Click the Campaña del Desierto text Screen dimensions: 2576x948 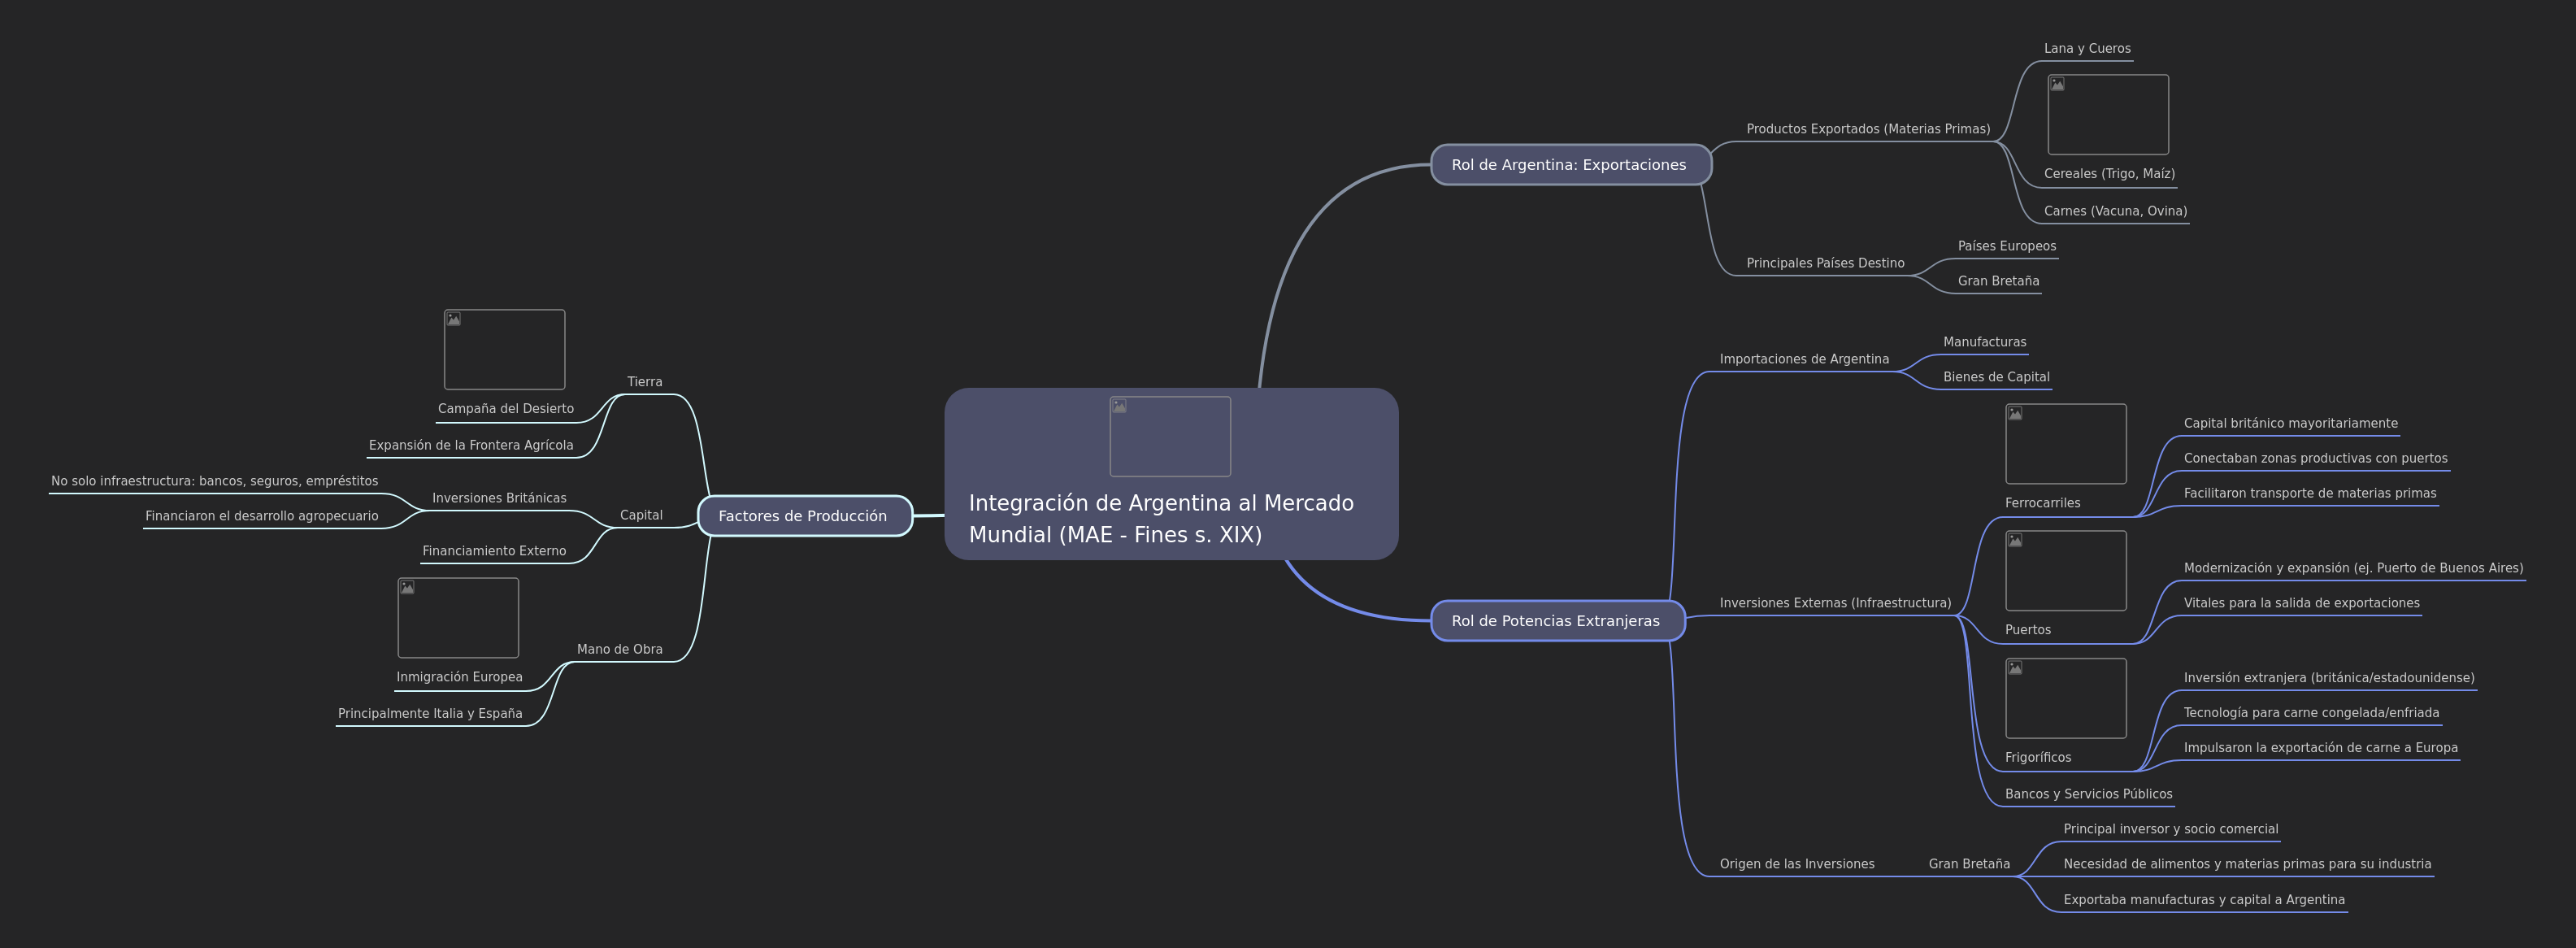pyautogui.click(x=506, y=409)
